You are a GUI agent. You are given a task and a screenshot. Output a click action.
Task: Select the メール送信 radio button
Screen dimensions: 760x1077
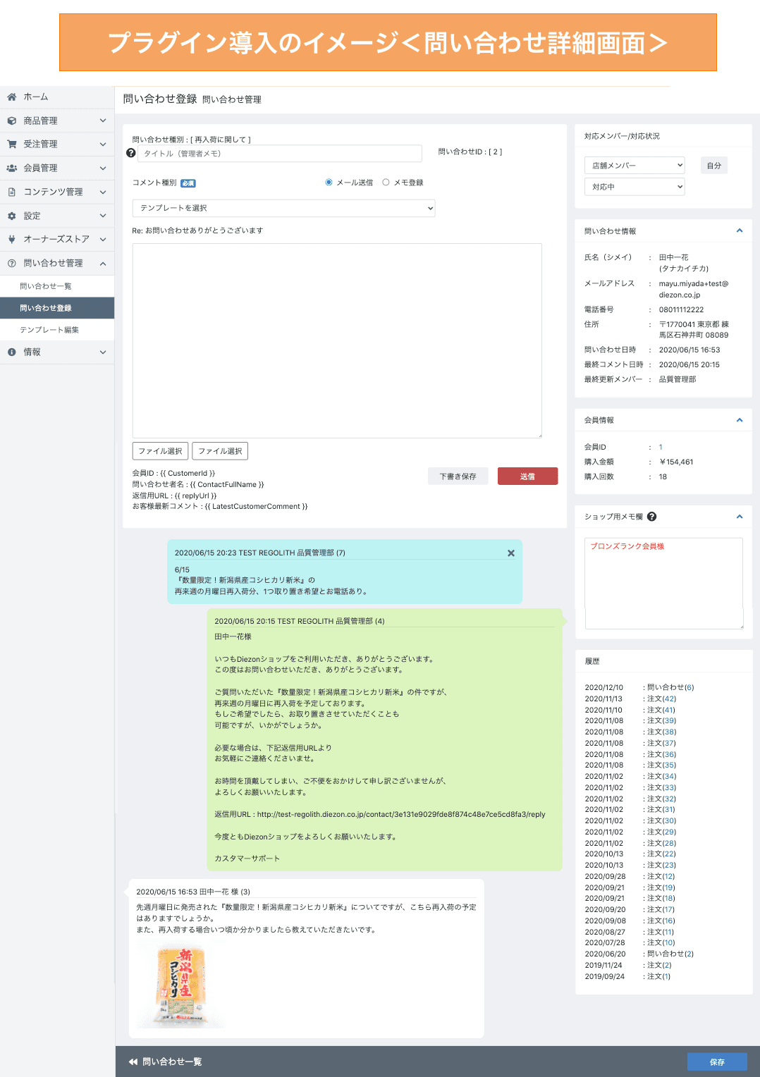329,182
